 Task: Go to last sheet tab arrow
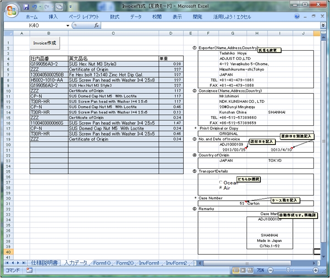(x=24, y=263)
